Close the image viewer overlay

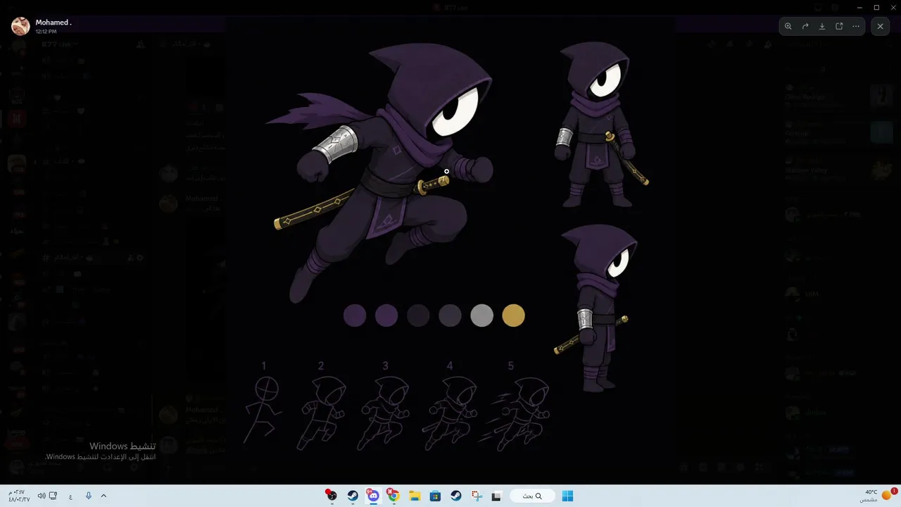881,27
